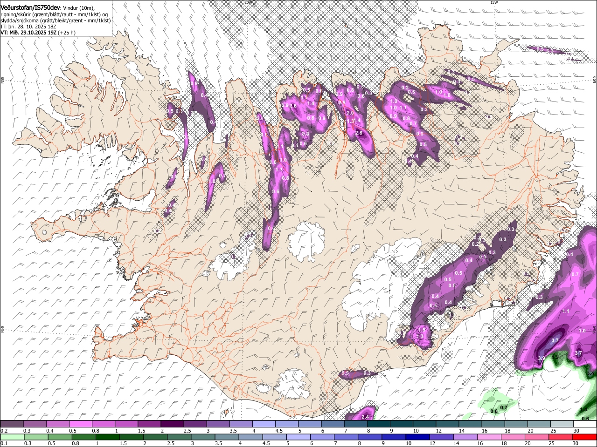597x447 pixels.
Task: Pick the light grey swatch between 25 and 30, upper scale
Action: point(562,424)
